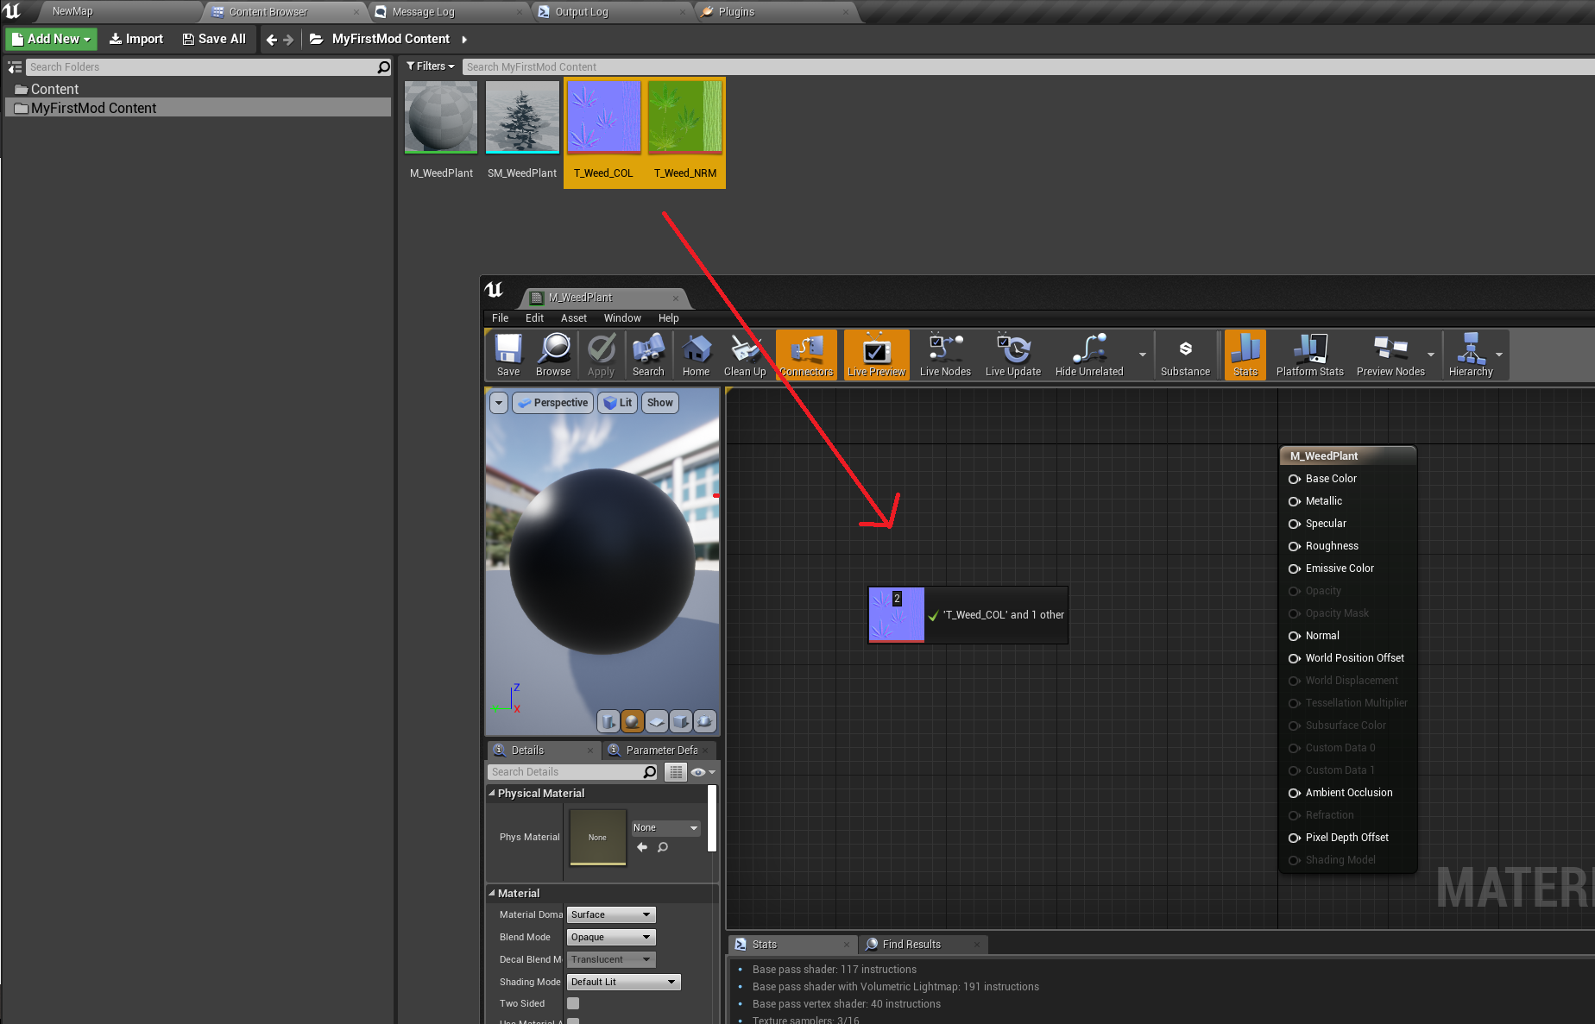Viewport: 1595px width, 1024px height.
Task: Save the material with the Save toolbar icon
Action: [x=508, y=355]
